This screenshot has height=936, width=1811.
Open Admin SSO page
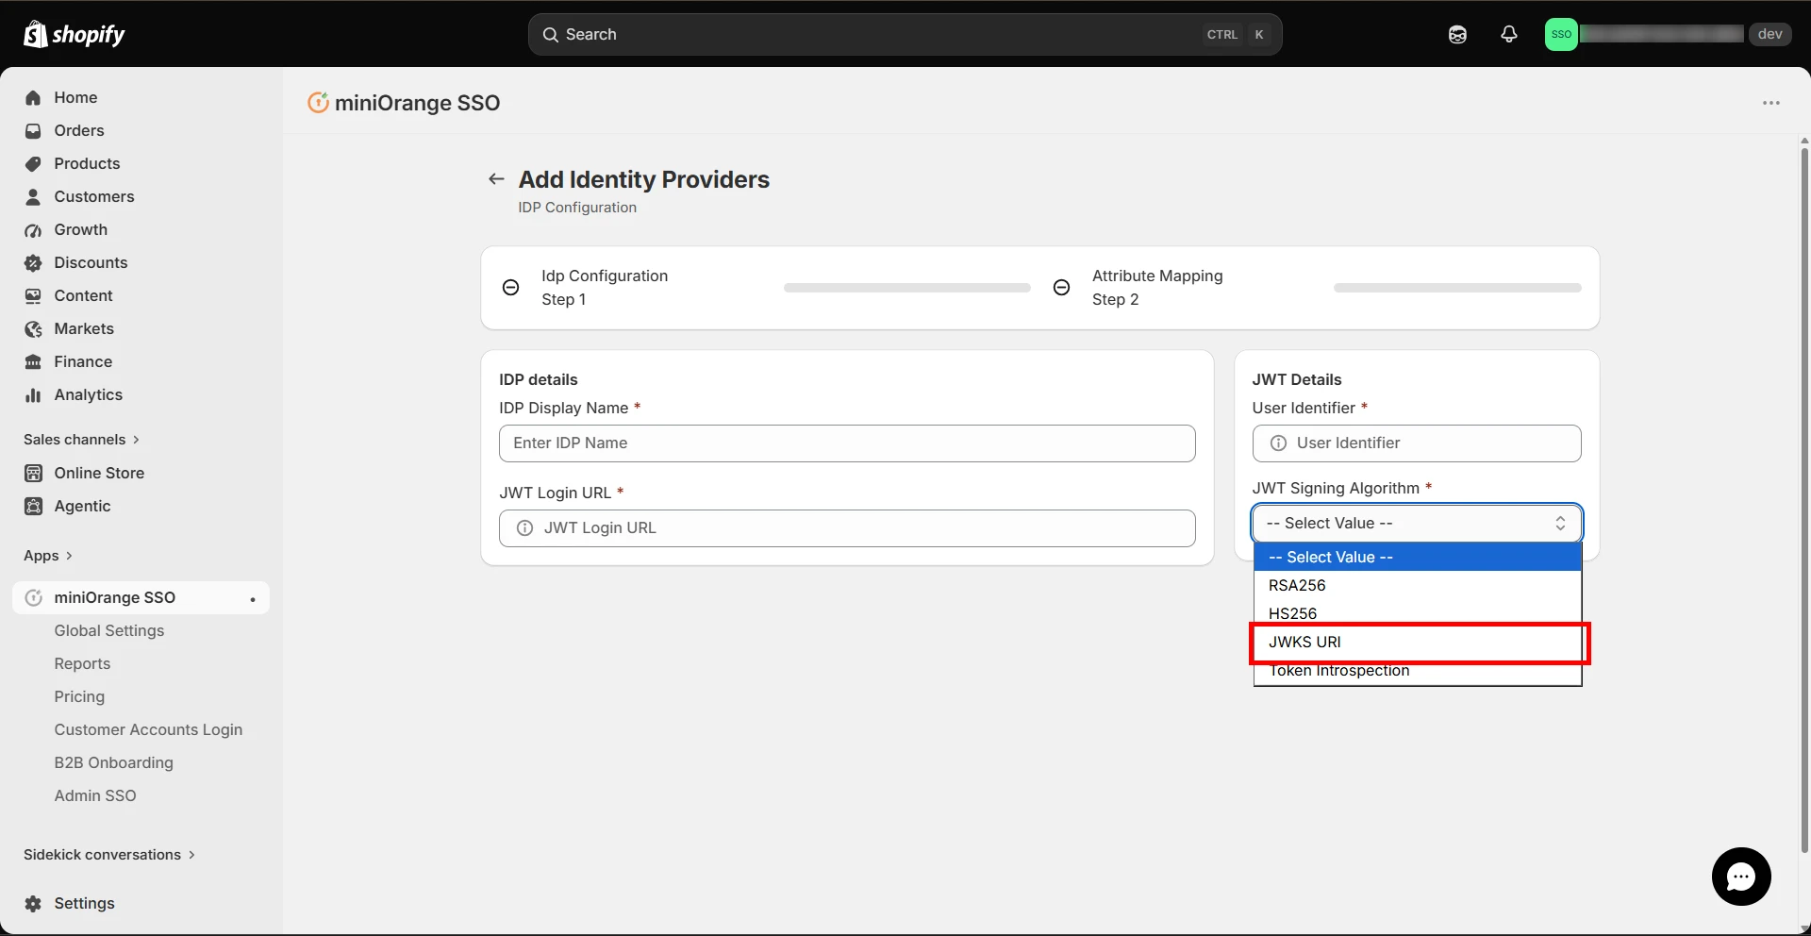[95, 795]
